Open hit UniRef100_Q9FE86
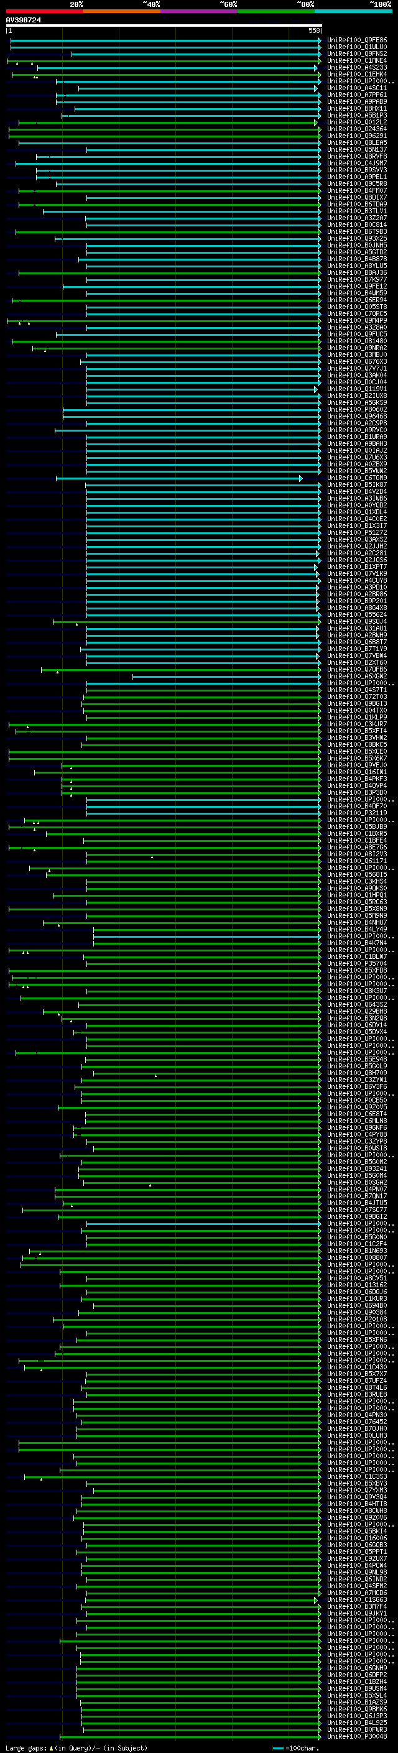The height and width of the screenshot is (1753, 398). pos(356,40)
